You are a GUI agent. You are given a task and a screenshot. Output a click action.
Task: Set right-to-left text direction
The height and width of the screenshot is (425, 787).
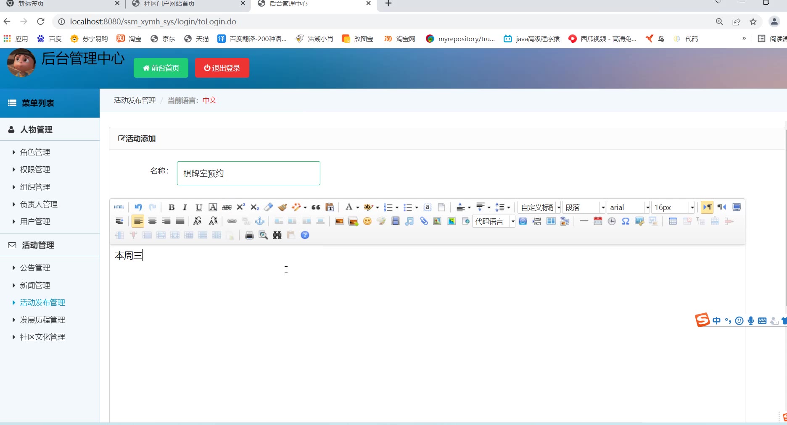(x=722, y=207)
